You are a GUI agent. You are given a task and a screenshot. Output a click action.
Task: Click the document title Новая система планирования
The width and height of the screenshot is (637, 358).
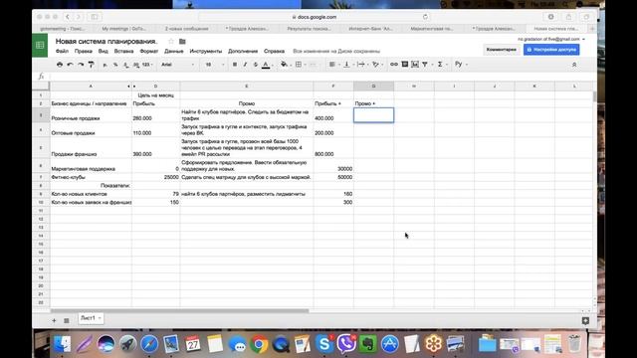[x=106, y=42]
